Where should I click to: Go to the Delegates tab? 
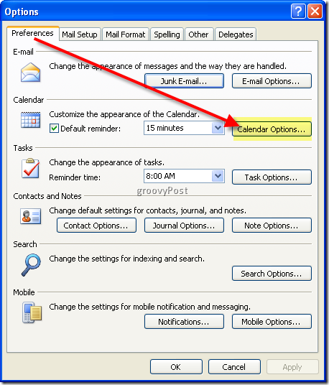(x=236, y=34)
